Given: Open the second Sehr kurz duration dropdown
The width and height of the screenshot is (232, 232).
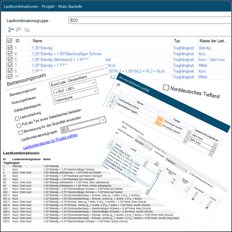Looking at the screenshot, I should [x=213, y=149].
